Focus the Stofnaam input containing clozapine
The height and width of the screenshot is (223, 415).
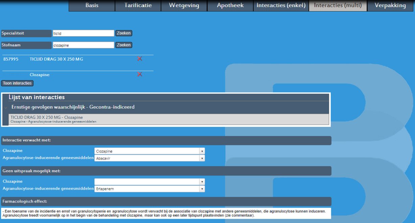tap(83, 45)
